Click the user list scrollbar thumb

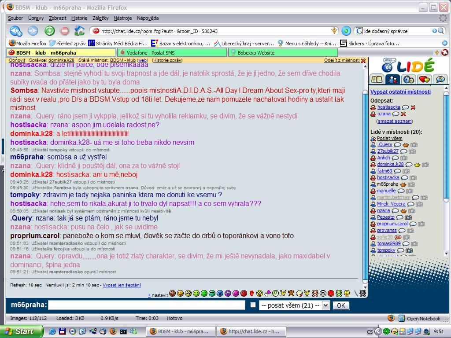click(x=447, y=147)
